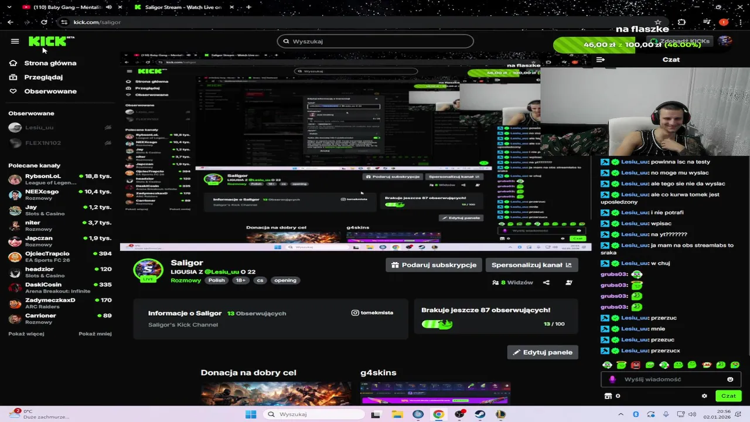Open Japczan recommended channel
The image size is (750, 422).
coord(60,241)
